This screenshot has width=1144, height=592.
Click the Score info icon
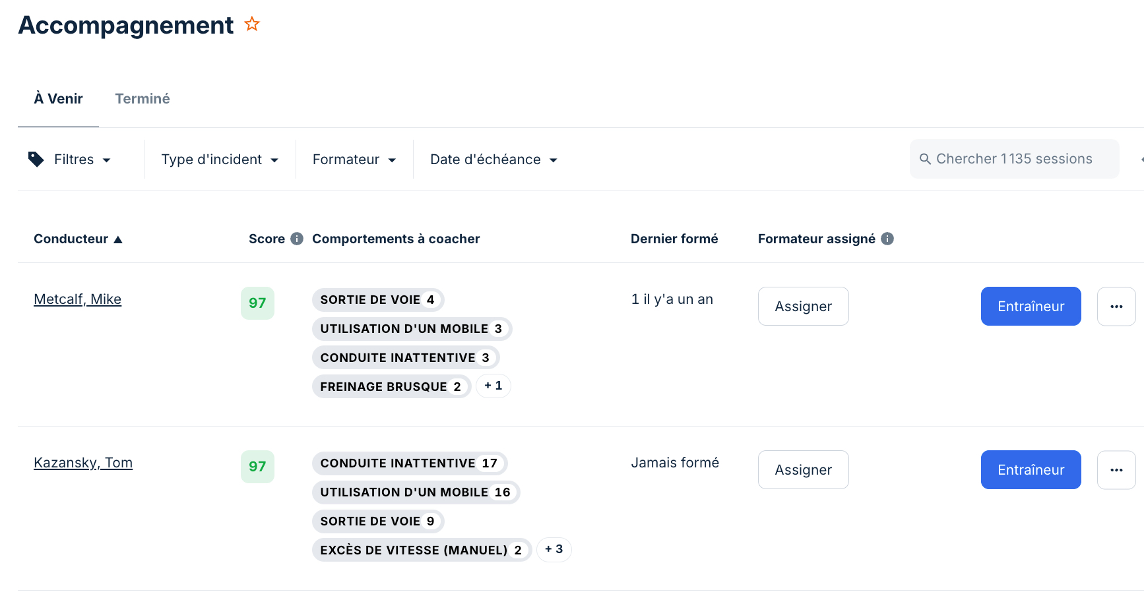pos(297,239)
